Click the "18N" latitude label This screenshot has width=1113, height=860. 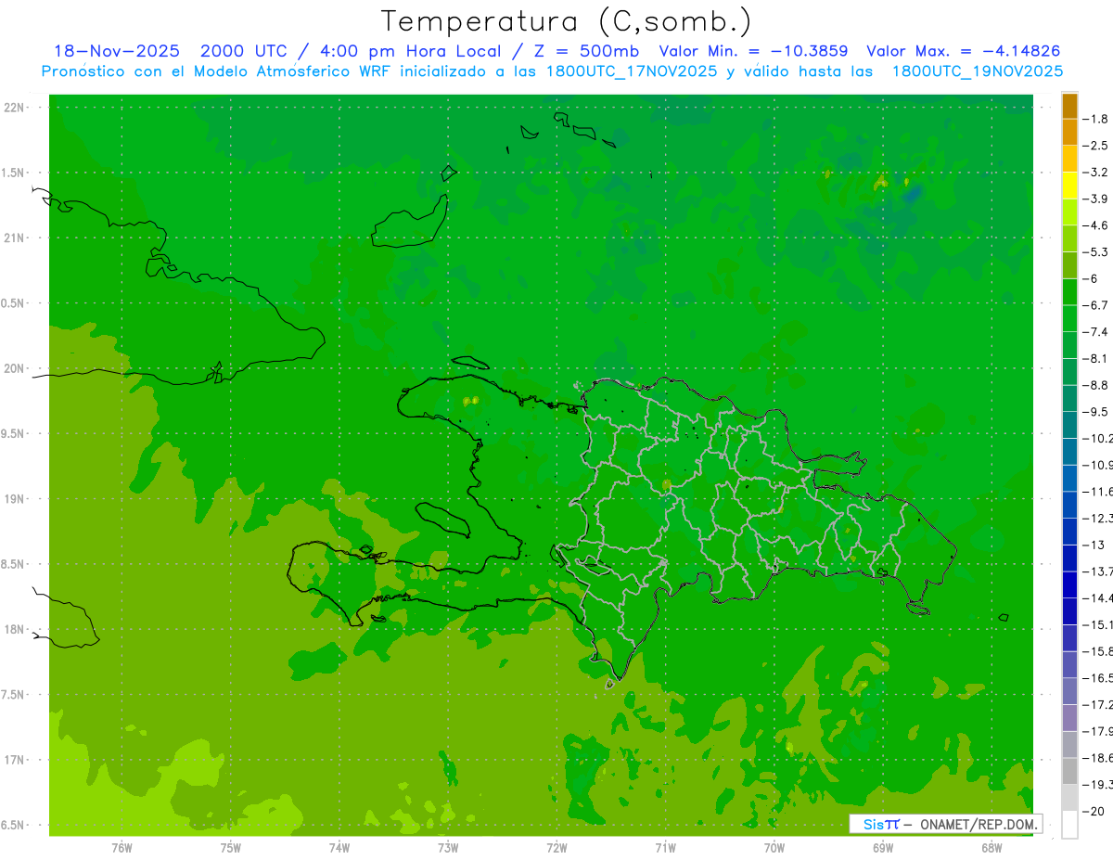pyautogui.click(x=13, y=629)
